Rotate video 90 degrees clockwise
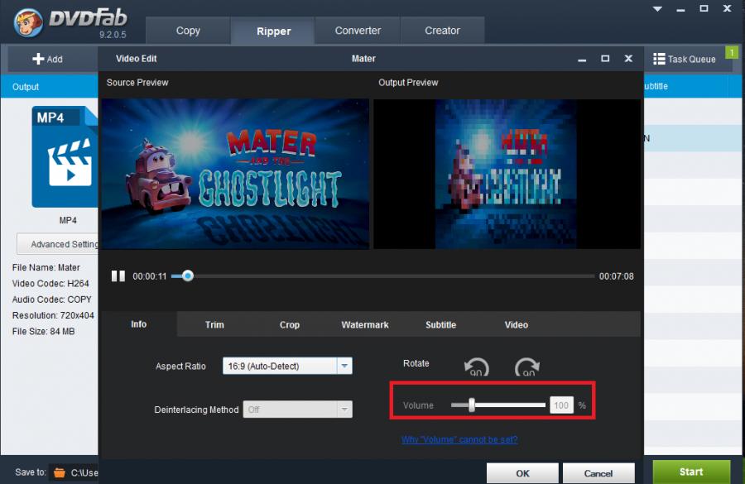Image resolution: width=745 pixels, height=484 pixels. point(527,367)
